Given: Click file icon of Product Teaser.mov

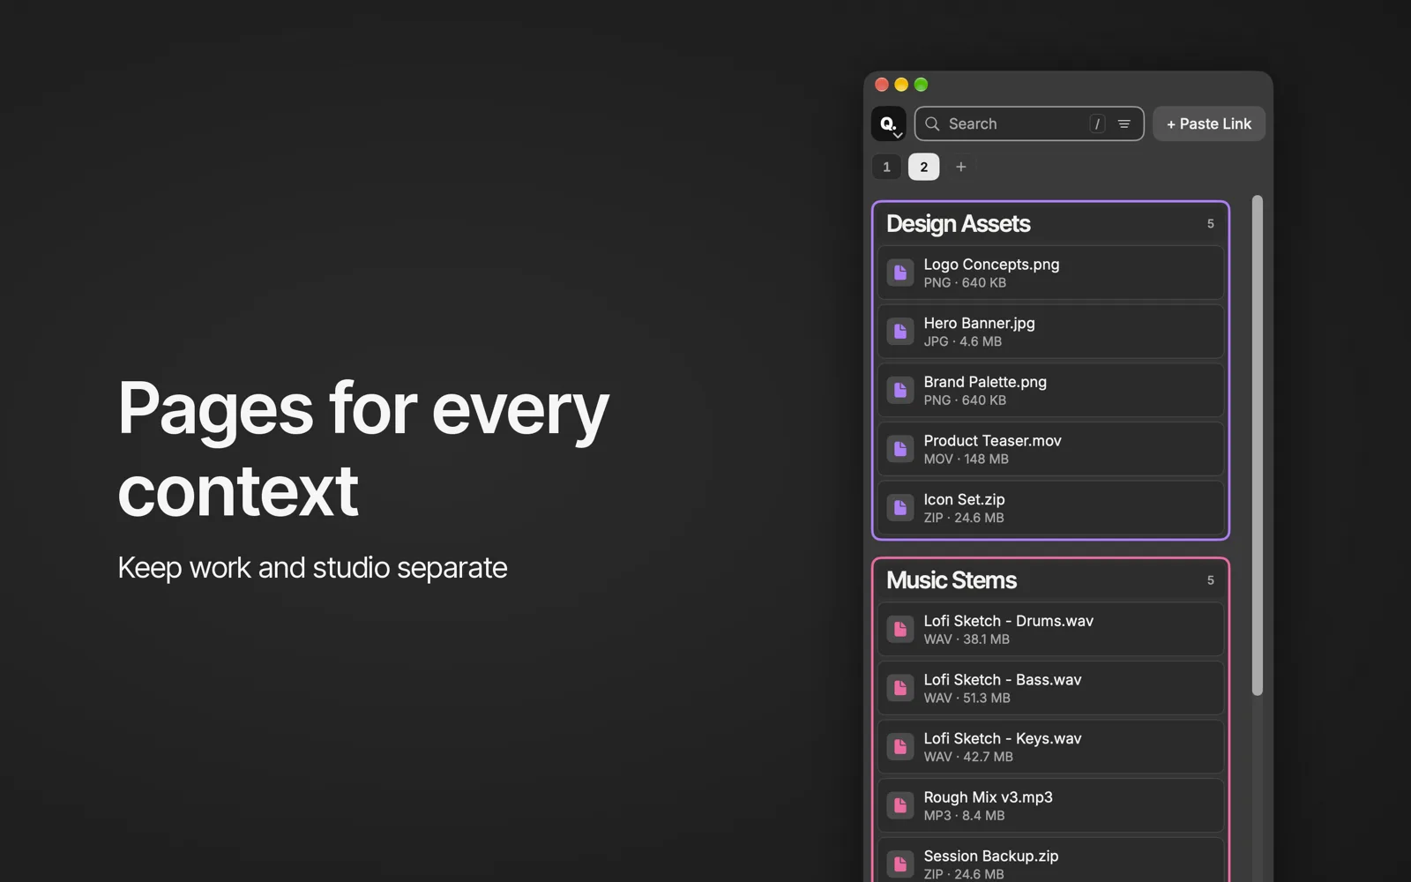Looking at the screenshot, I should tap(900, 449).
